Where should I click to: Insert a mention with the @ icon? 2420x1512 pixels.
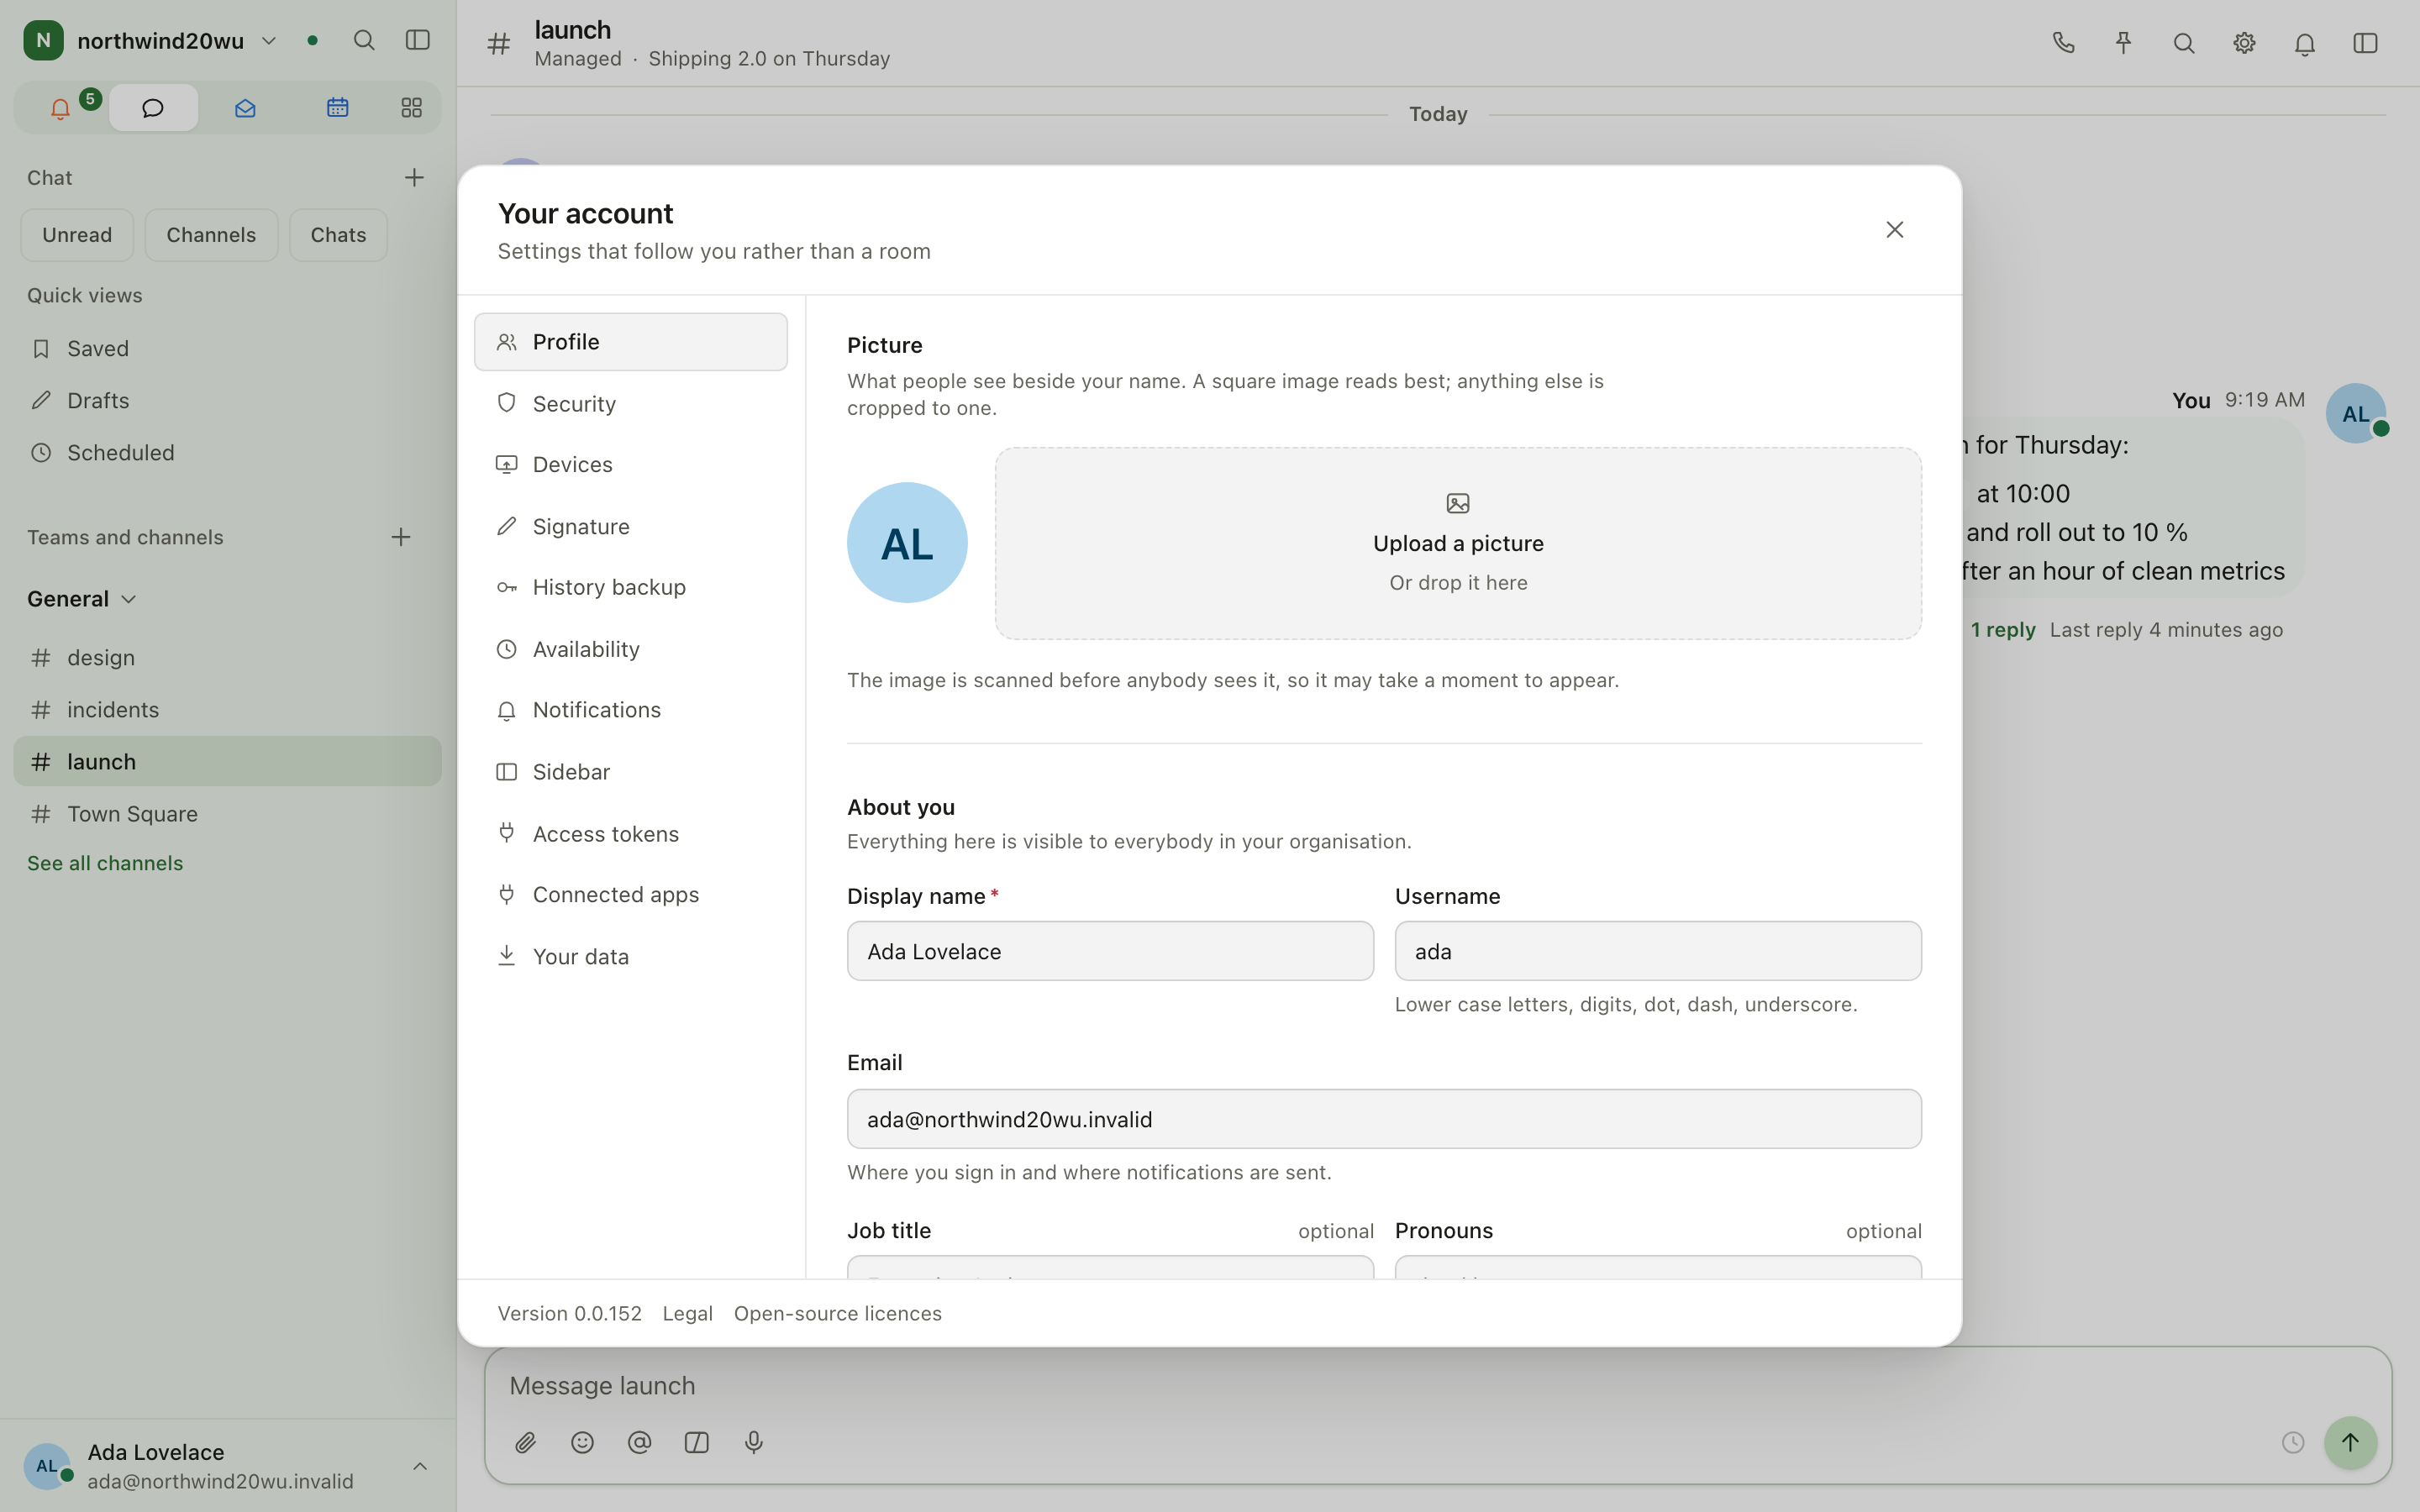(x=640, y=1443)
